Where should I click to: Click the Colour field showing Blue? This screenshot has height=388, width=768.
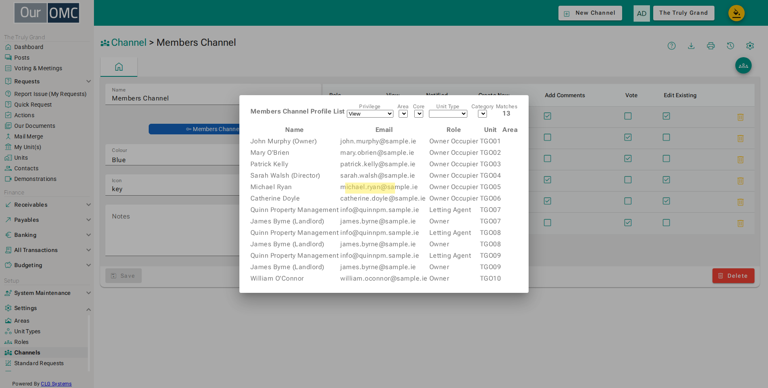(172, 156)
